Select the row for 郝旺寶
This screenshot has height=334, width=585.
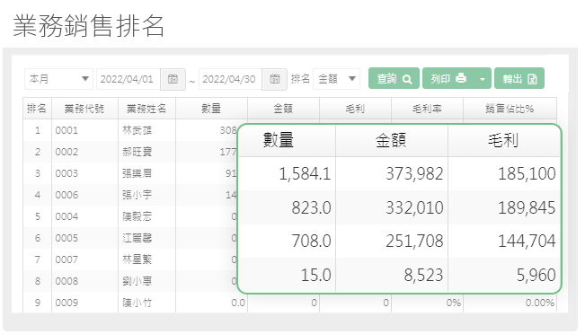pyautogui.click(x=130, y=152)
